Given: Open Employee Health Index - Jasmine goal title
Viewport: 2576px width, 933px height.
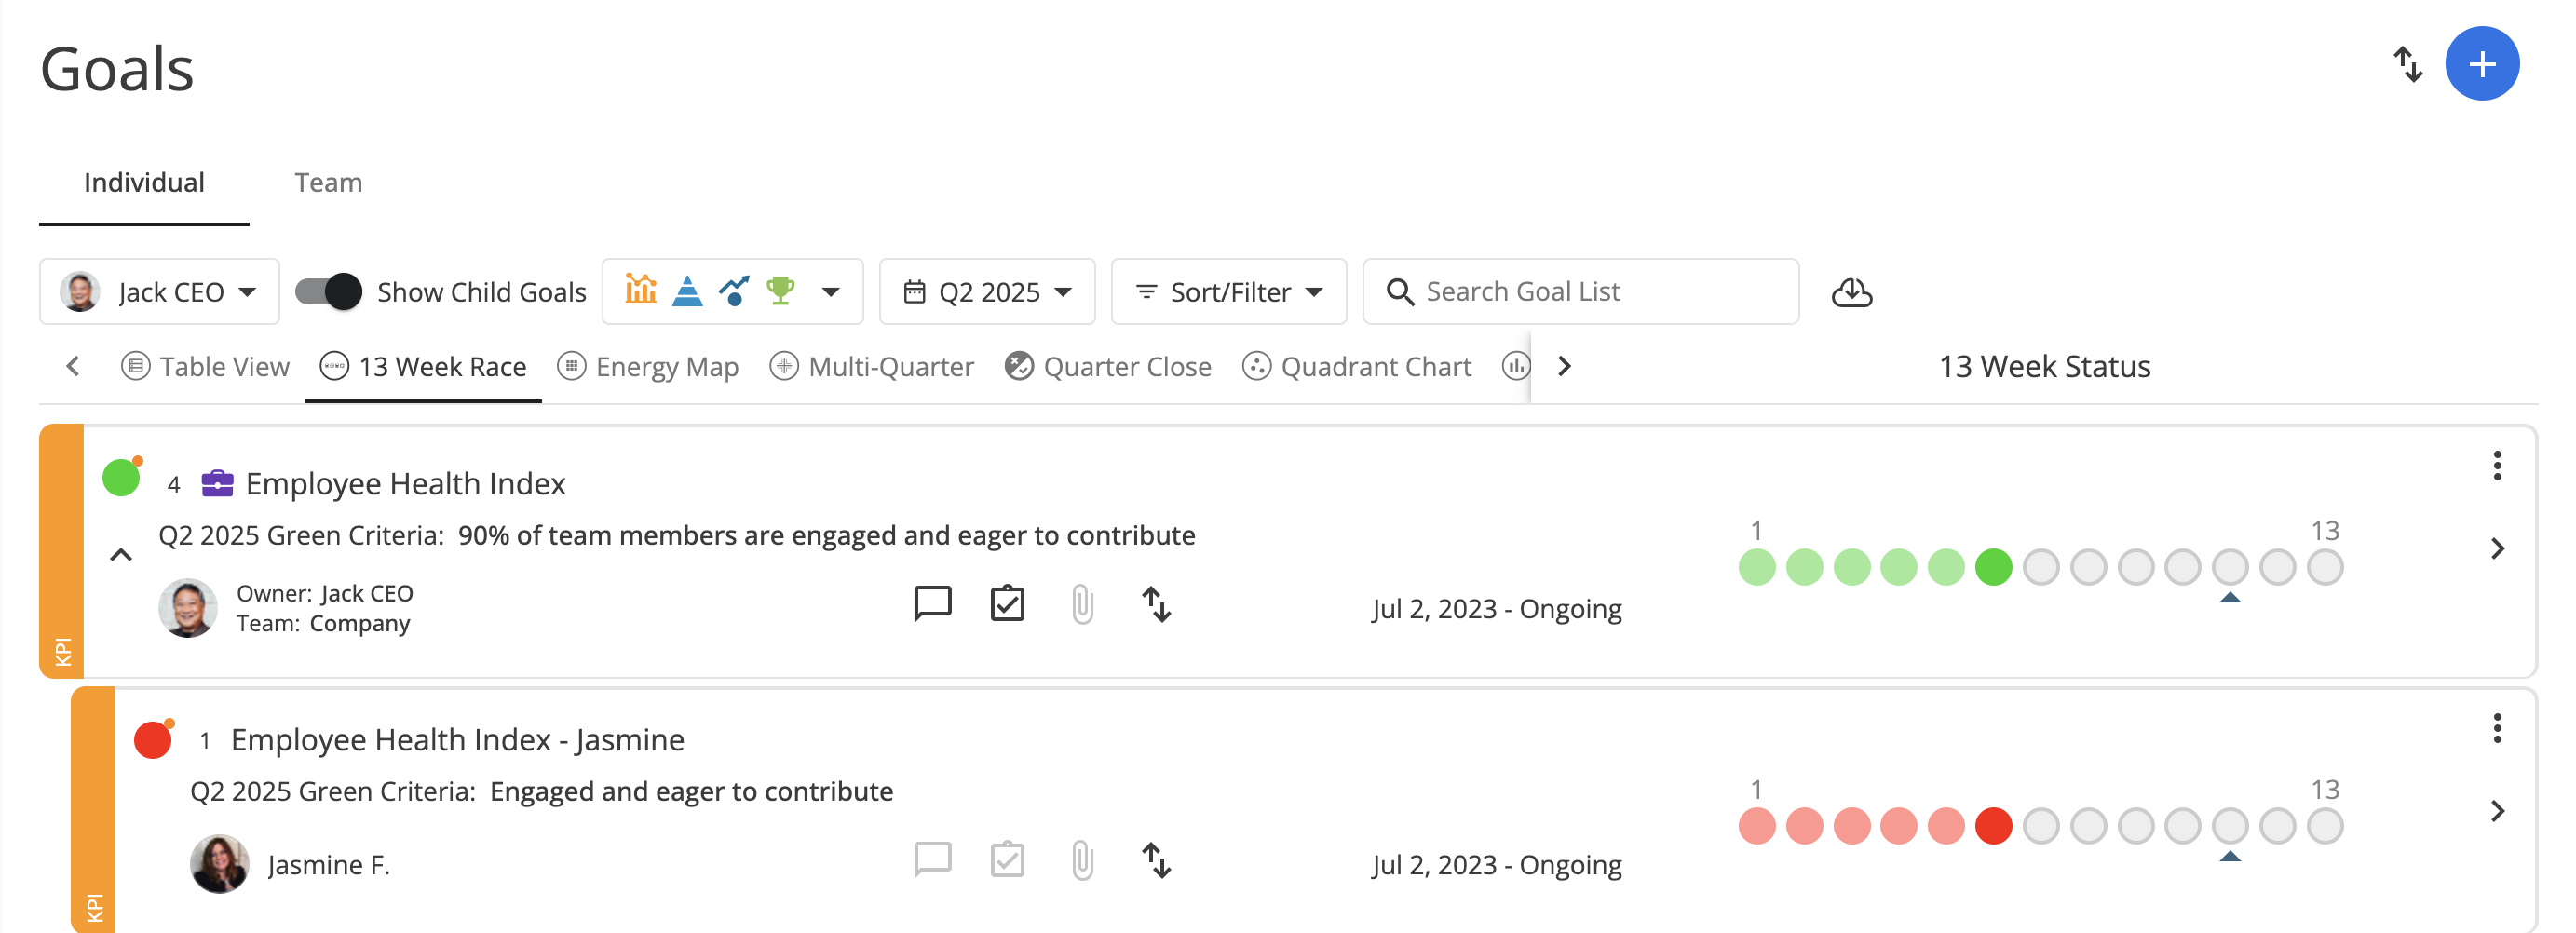Looking at the screenshot, I should (457, 740).
